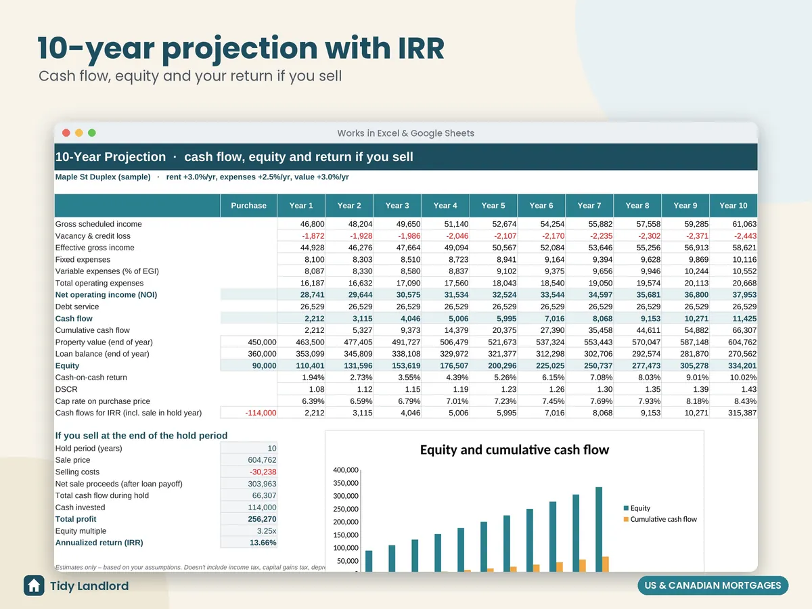The height and width of the screenshot is (609, 812).
Task: Click the purchase property value 450,000
Action: [249, 342]
